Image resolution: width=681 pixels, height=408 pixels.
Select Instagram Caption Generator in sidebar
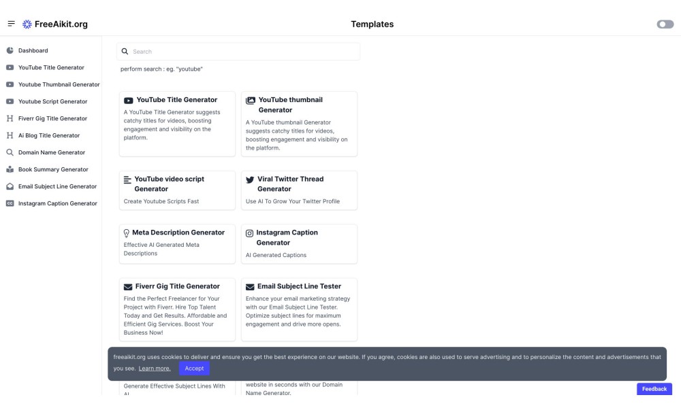(x=58, y=203)
